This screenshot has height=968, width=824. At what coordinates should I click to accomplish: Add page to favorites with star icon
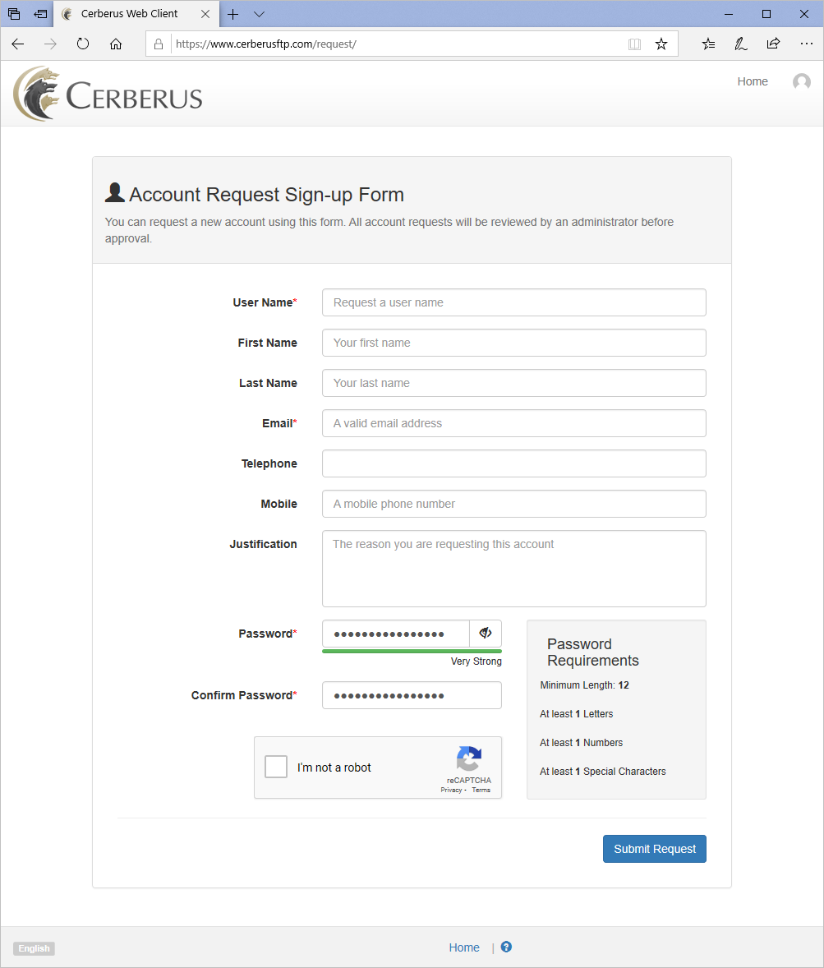(661, 44)
